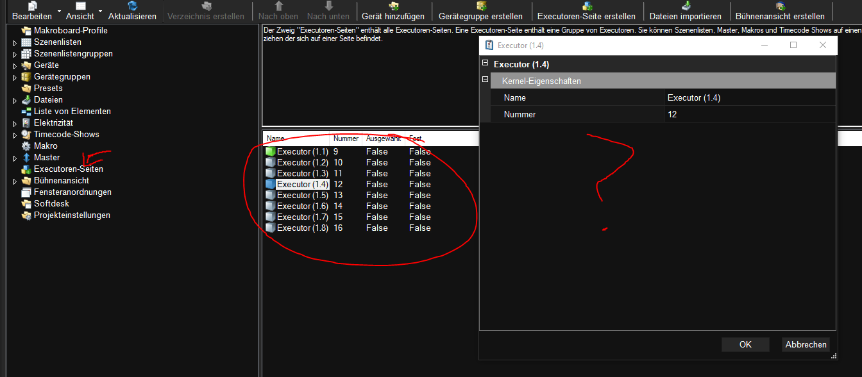Expand the Szenenlisten tree node
The height and width of the screenshot is (377, 862).
coord(15,42)
